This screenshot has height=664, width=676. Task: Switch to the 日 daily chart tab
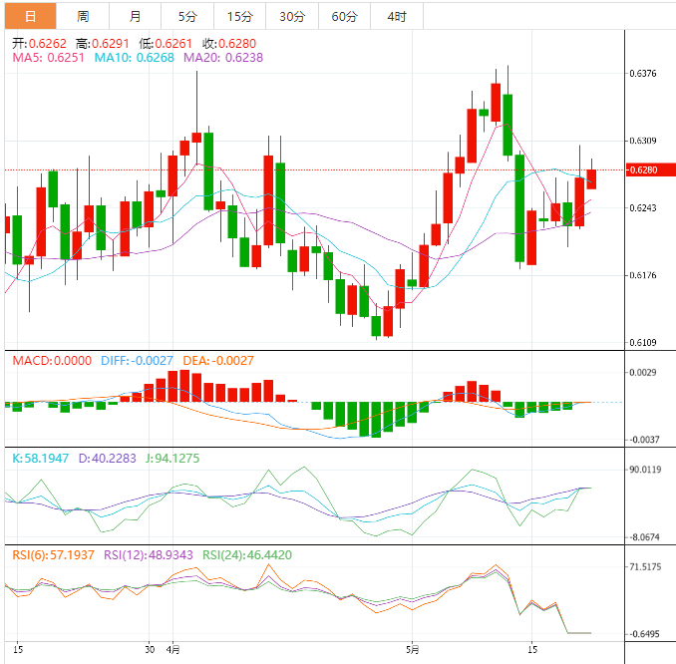(x=30, y=17)
